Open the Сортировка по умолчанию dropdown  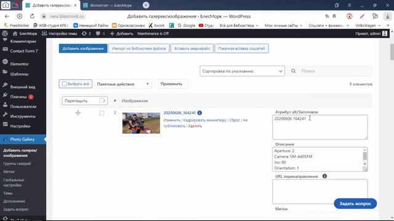242,71
